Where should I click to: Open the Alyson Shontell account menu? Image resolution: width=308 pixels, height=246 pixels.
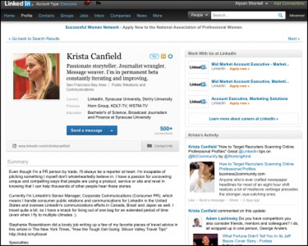251,3
